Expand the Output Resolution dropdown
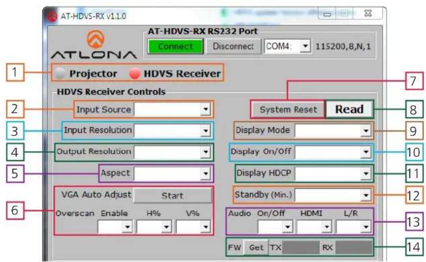The image size is (426, 262). click(x=173, y=152)
